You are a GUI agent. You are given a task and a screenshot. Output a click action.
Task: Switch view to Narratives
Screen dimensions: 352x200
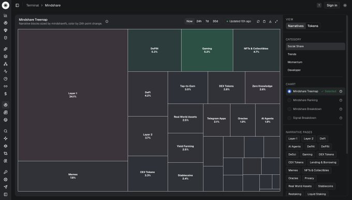point(296,26)
